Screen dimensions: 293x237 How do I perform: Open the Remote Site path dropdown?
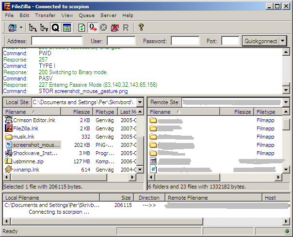(x=286, y=102)
